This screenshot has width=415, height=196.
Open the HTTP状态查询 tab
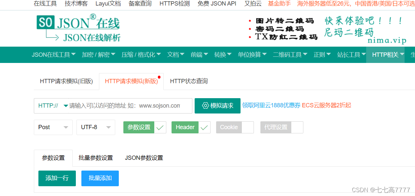point(188,81)
